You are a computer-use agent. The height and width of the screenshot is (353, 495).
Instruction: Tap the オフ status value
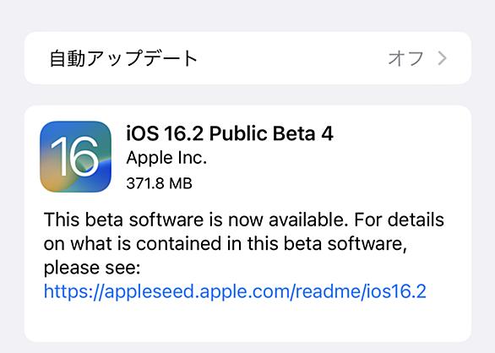pos(405,58)
